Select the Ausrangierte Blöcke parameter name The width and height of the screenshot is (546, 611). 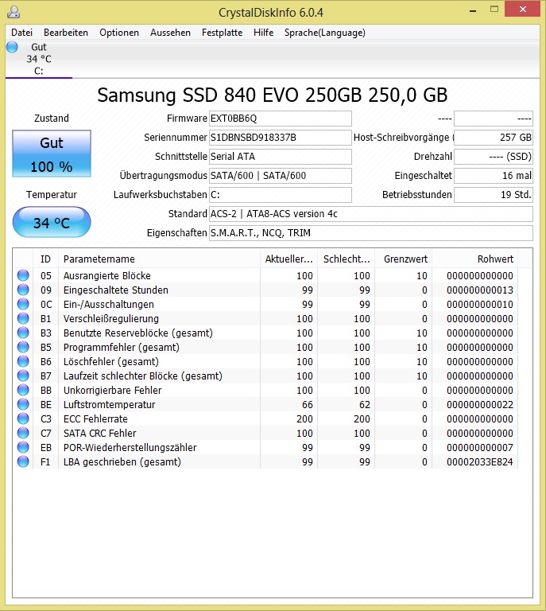click(x=107, y=276)
